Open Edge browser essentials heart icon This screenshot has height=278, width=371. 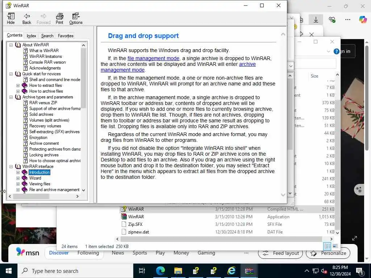click(x=332, y=20)
